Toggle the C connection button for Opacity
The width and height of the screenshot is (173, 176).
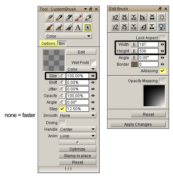tap(62, 96)
